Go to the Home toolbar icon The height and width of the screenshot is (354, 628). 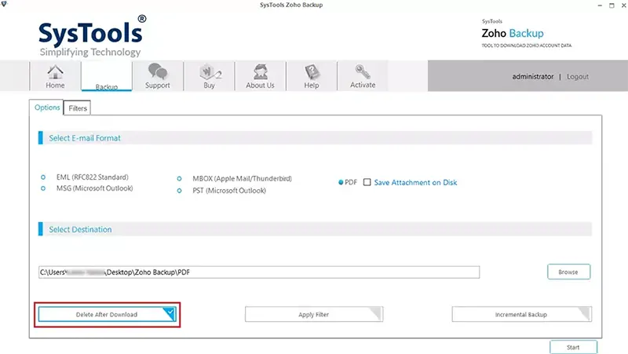click(55, 76)
